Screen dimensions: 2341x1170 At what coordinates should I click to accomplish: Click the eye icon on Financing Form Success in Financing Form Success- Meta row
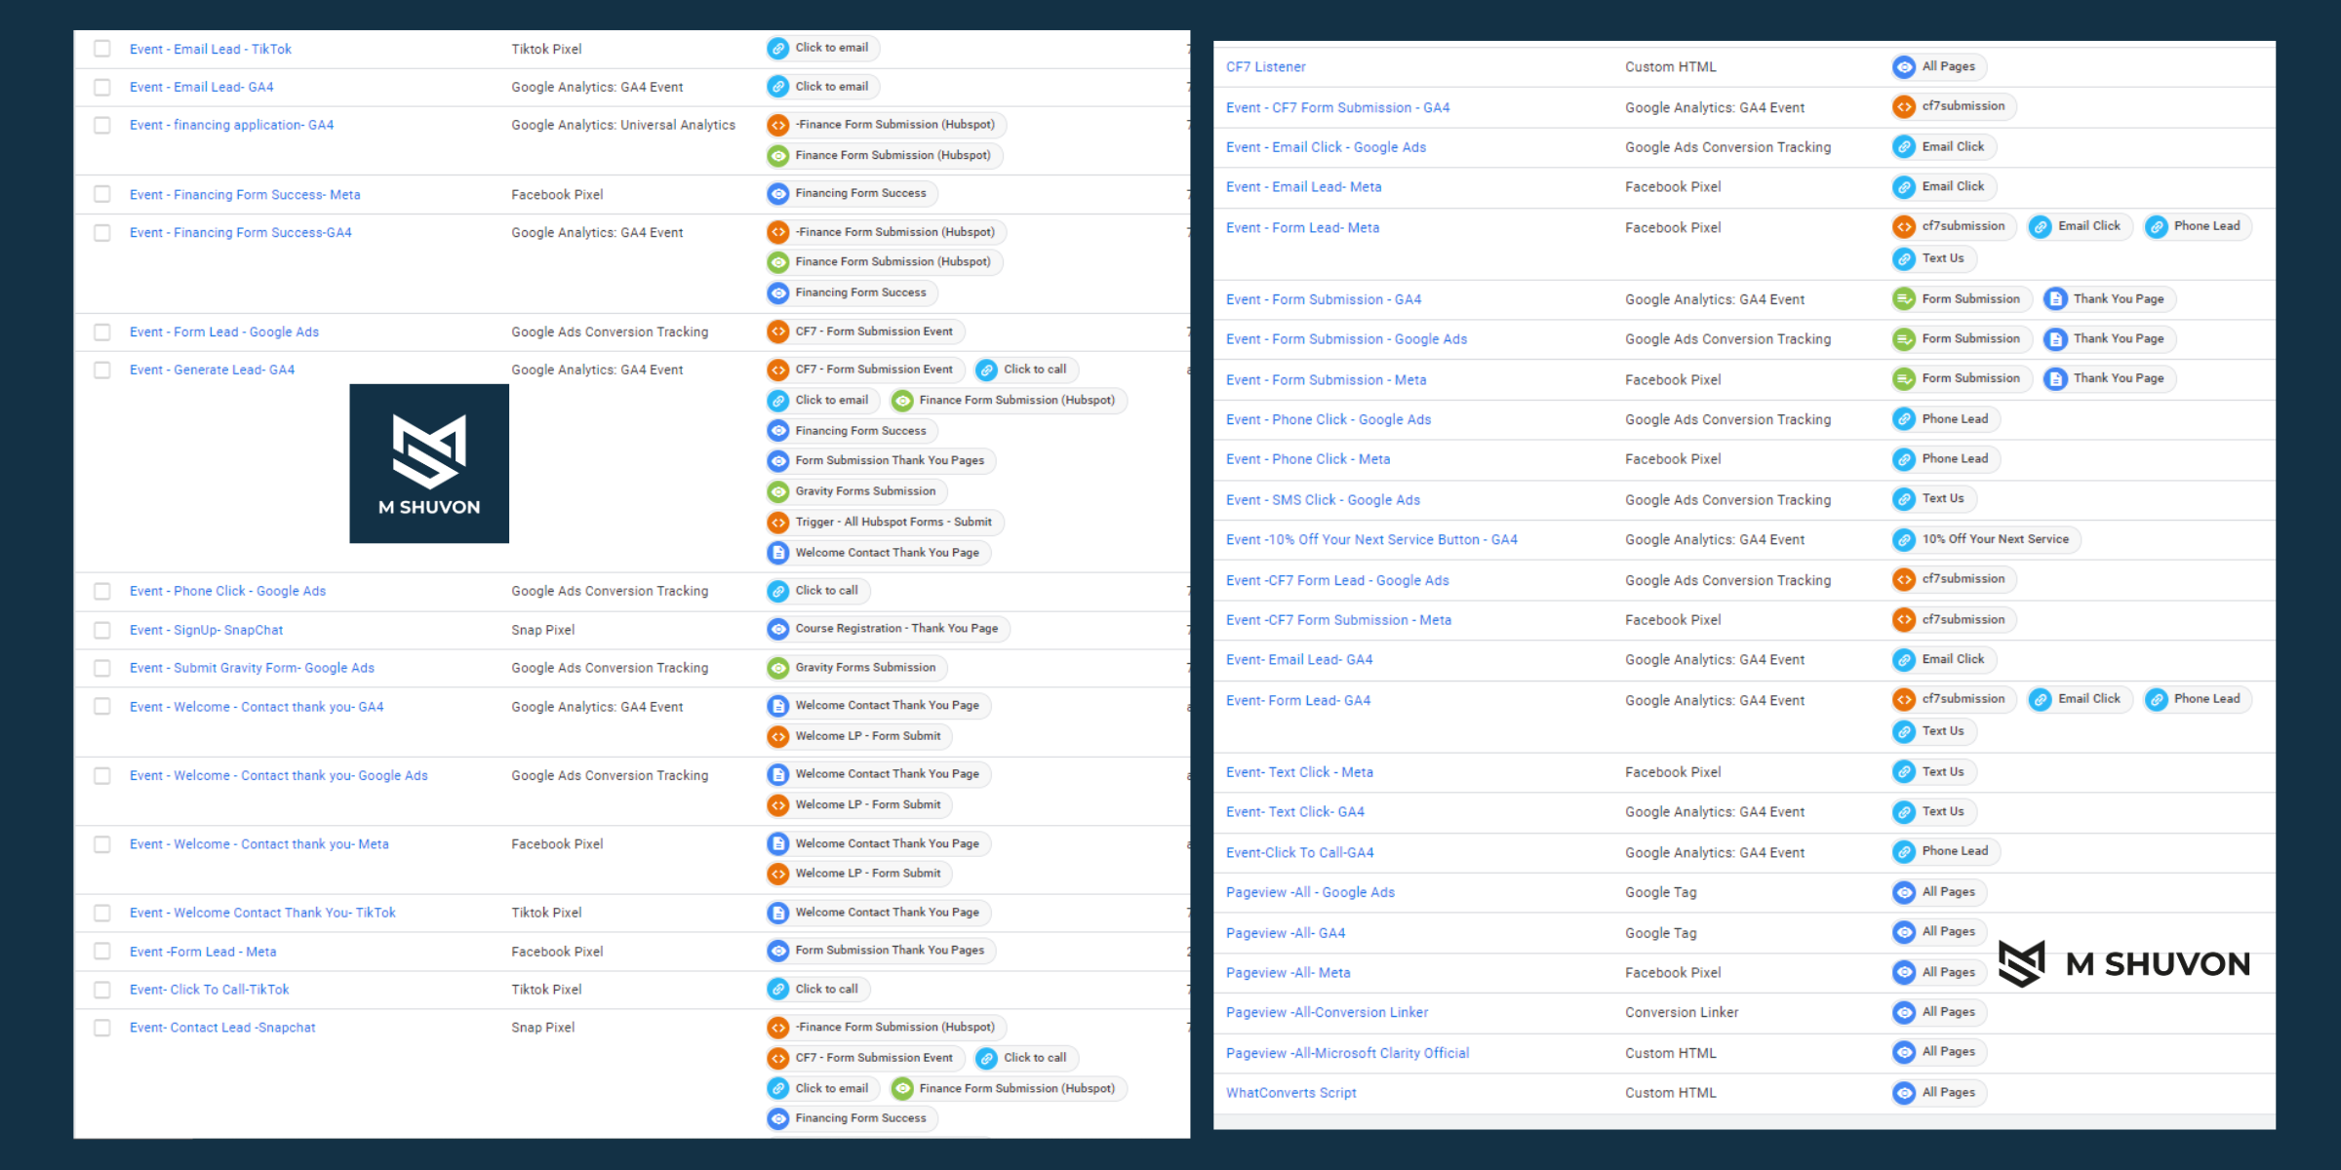pos(778,194)
